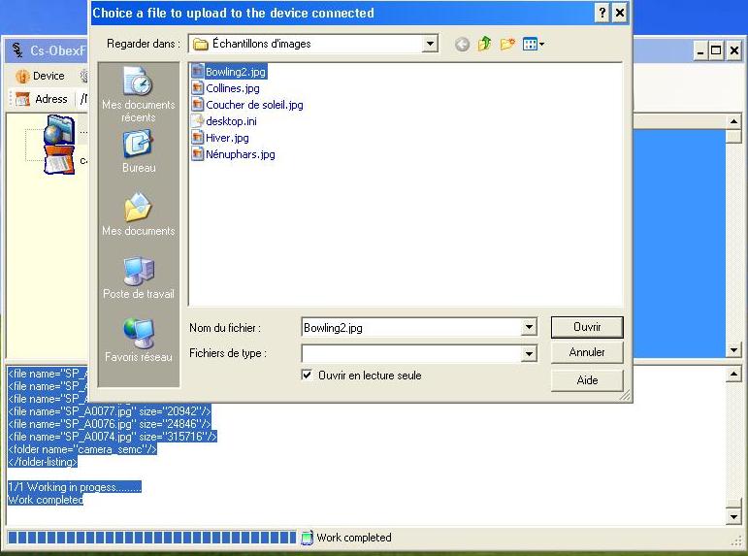
Task: Click the Ouvrir button
Action: (587, 327)
